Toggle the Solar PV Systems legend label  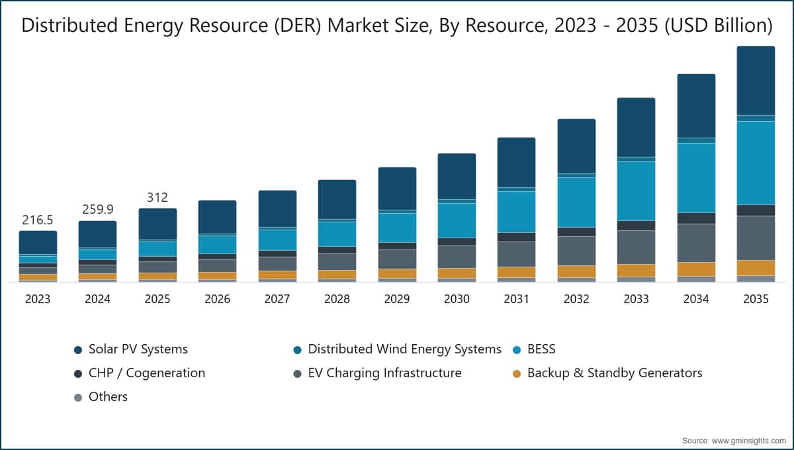138,349
